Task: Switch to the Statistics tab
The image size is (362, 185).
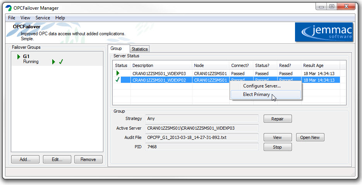Action: pyautogui.click(x=140, y=49)
